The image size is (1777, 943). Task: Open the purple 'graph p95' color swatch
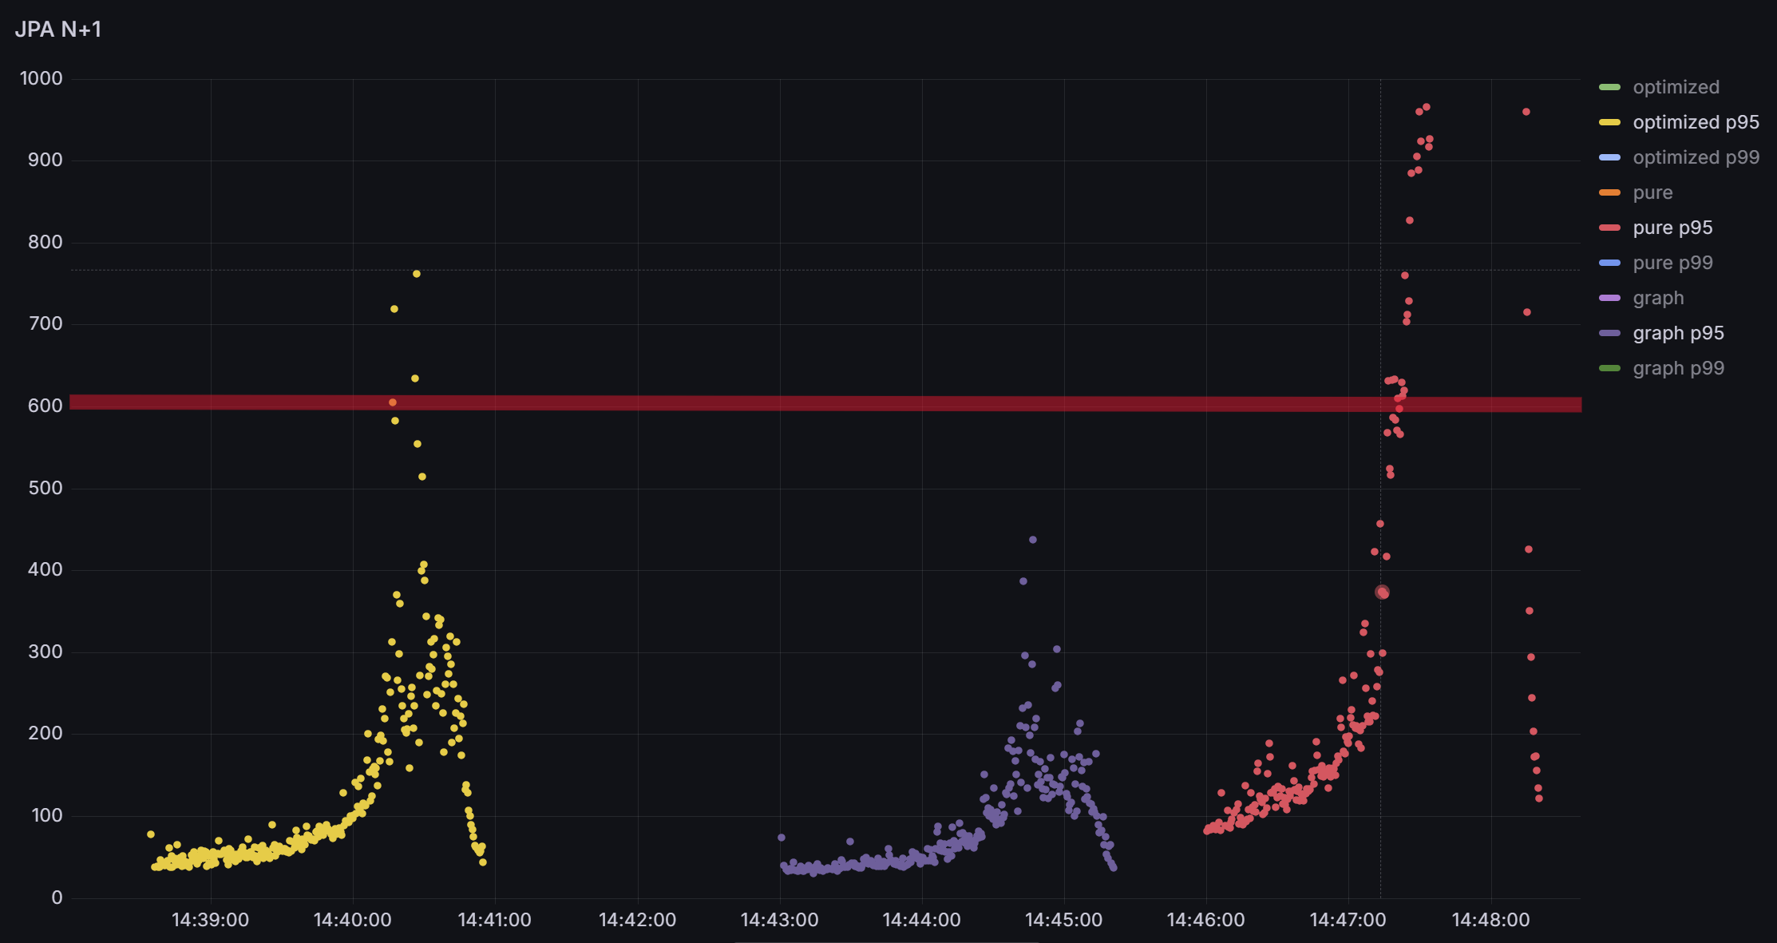pos(1609,333)
